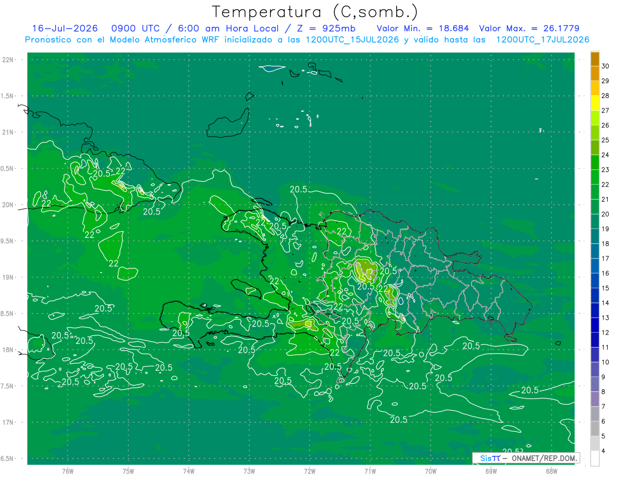Click the top dark orange legend swatch above 30

click(x=595, y=59)
